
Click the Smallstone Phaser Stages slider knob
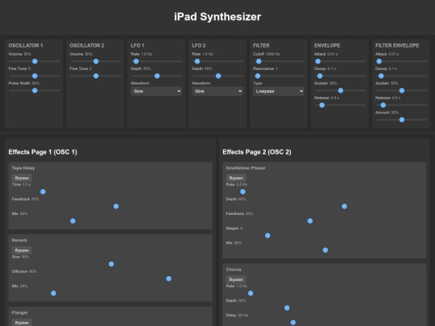267,236
